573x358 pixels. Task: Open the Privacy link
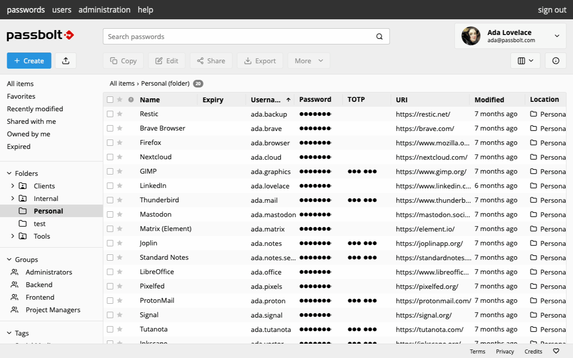coord(505,351)
